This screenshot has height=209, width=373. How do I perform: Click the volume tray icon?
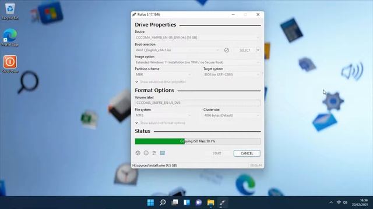coord(345,203)
